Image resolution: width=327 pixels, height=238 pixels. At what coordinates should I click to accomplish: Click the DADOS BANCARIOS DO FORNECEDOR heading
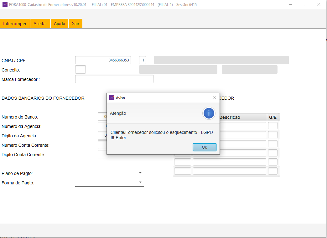(x=43, y=98)
